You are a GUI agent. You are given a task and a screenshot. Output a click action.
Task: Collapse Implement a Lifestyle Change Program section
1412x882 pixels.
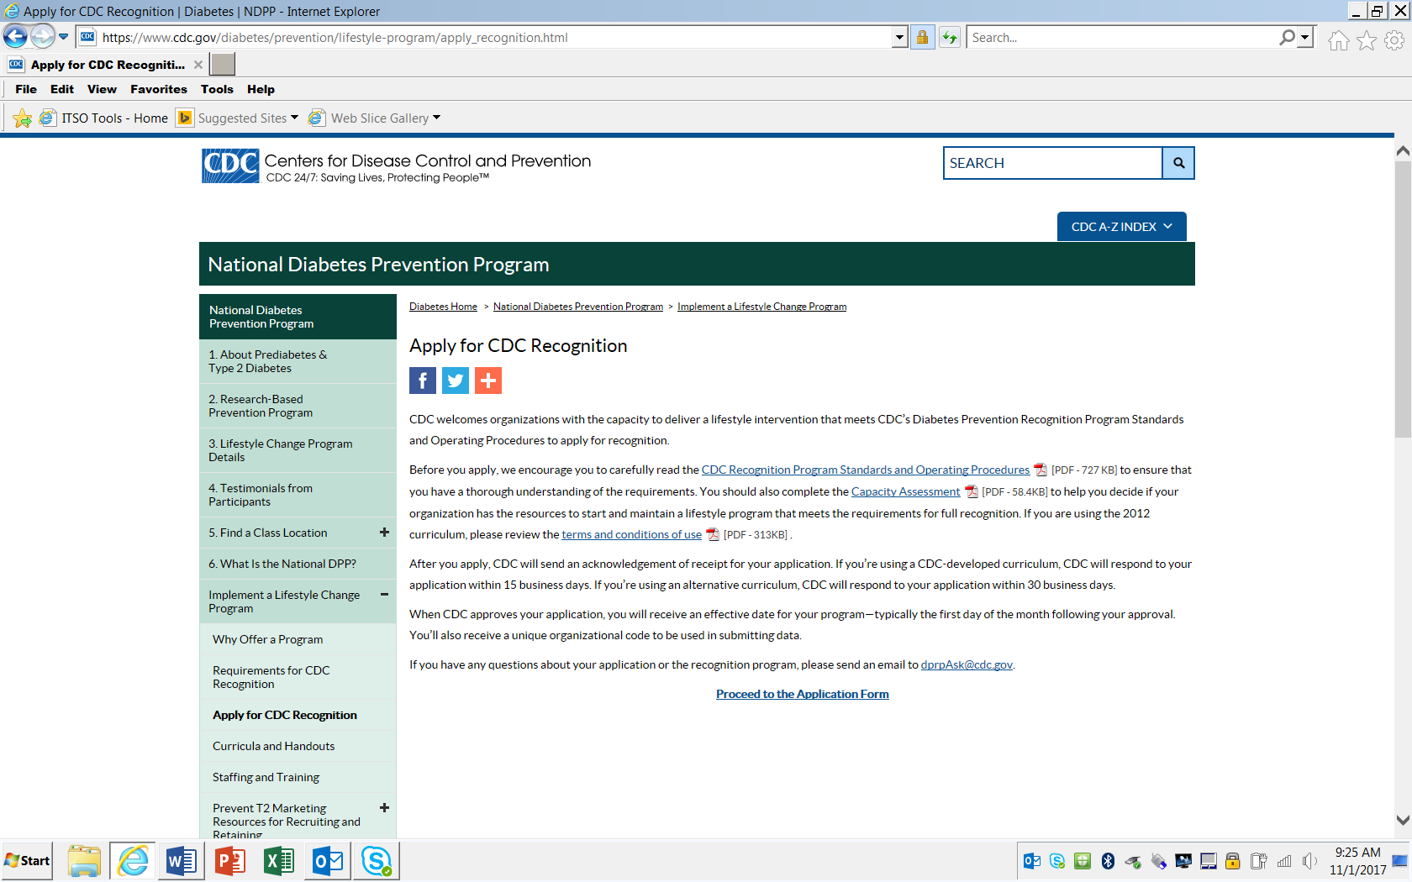tap(384, 595)
